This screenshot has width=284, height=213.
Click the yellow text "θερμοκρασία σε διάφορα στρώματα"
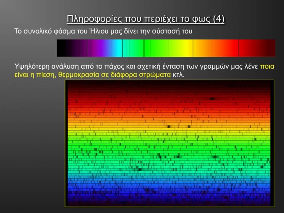click(114, 75)
